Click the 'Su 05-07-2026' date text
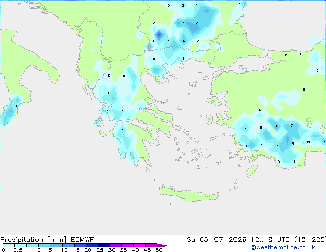This screenshot has width=326, height=252. point(216,240)
